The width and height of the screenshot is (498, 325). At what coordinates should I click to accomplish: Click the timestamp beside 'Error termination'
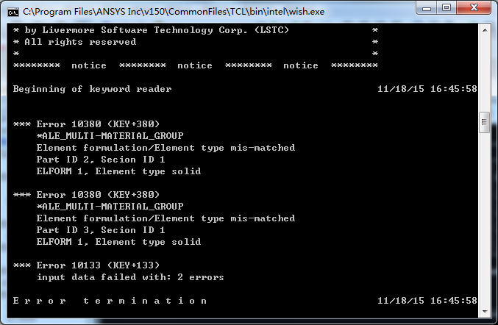tap(427, 301)
